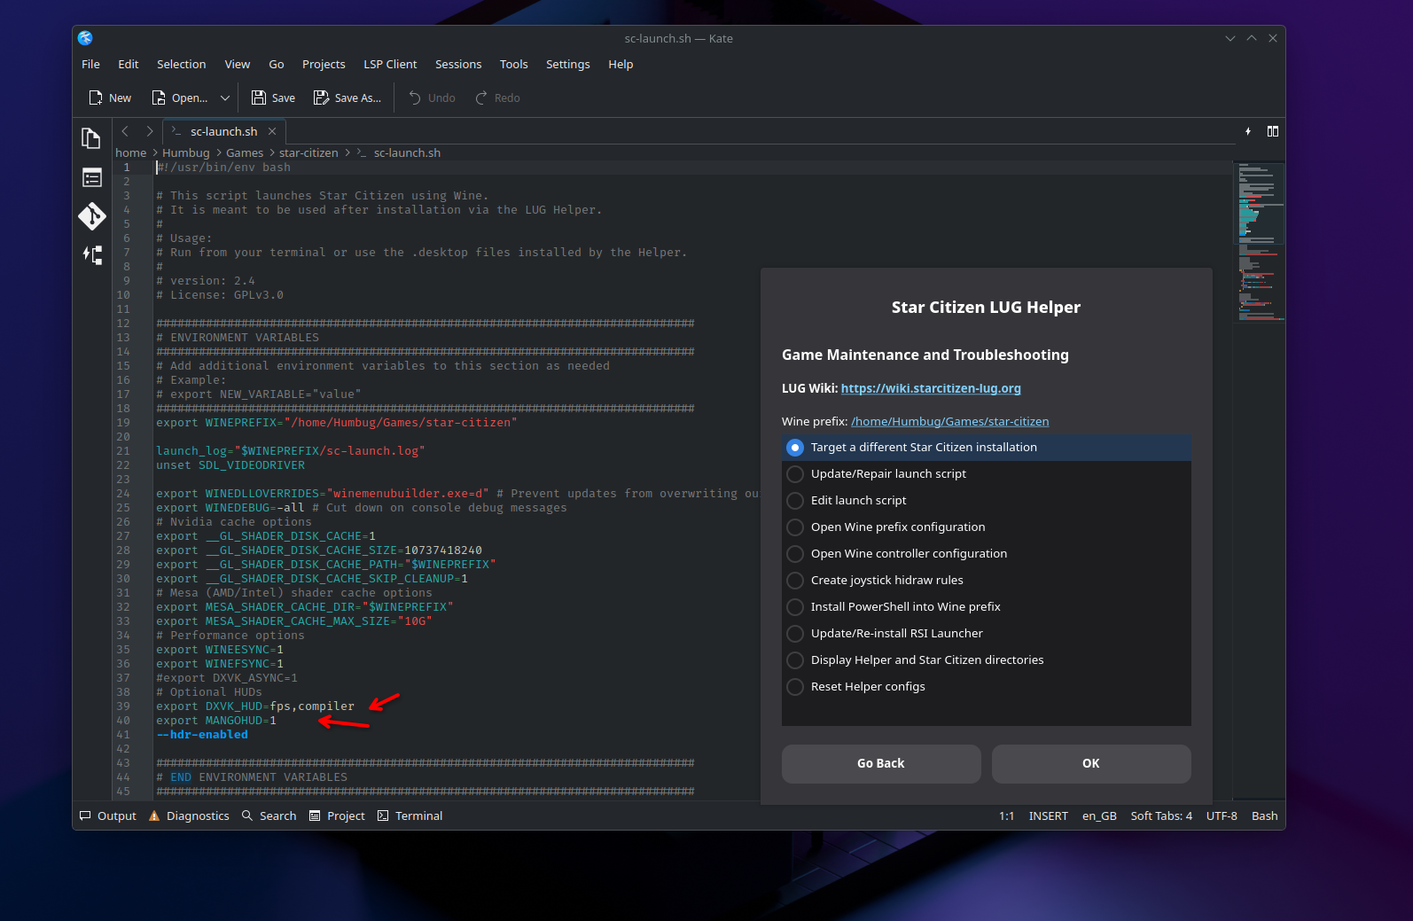Screen dimensions: 1413x921
Task: Open the Project panel in bottom bar
Action: [x=337, y=816]
